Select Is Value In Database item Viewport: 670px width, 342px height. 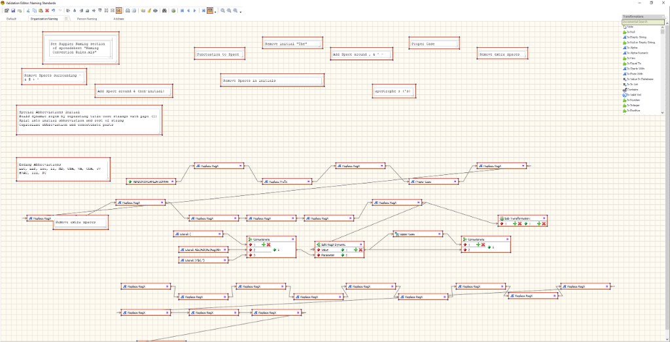[x=639, y=79]
